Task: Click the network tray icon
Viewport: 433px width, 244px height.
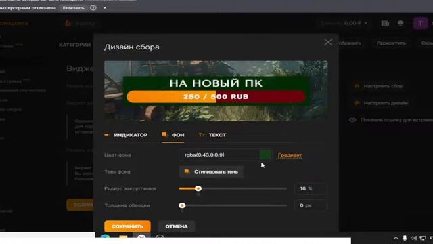Action: click(x=423, y=238)
